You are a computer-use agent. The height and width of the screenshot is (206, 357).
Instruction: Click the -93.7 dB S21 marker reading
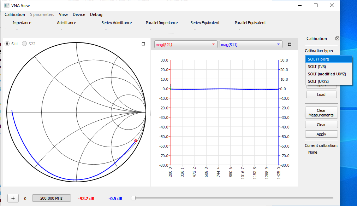[x=86, y=199]
